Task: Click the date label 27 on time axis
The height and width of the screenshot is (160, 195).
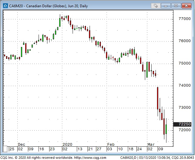Action: pyautogui.click(x=99, y=149)
